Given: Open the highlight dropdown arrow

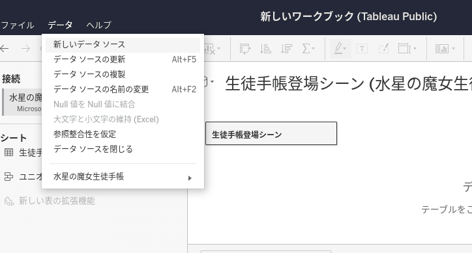Looking at the screenshot, I should (345, 49).
